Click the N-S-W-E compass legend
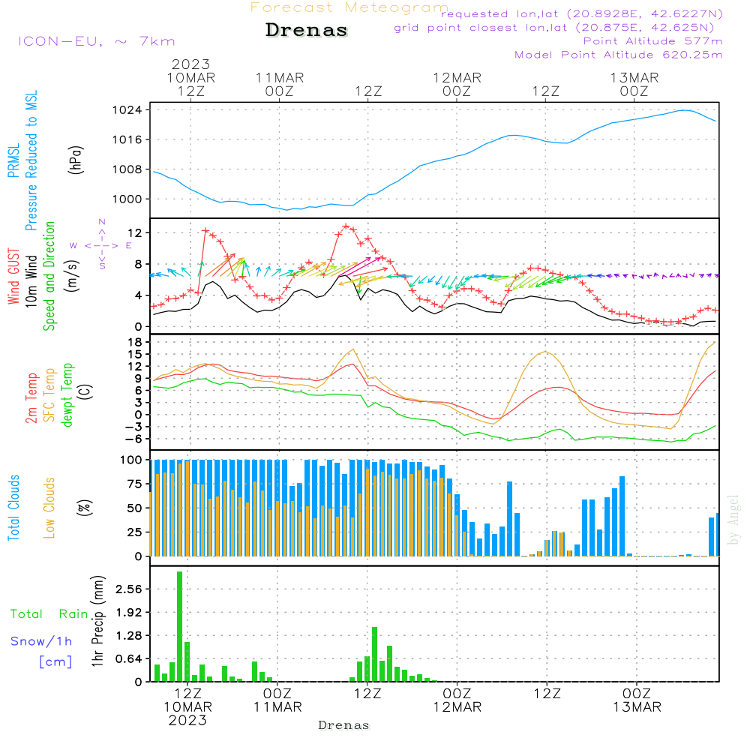The height and width of the screenshot is (750, 750). (101, 245)
